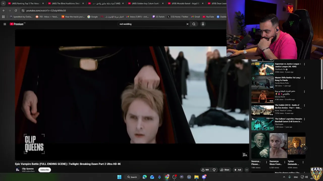
Task: Open the Gmail bookmark
Action: point(195,17)
